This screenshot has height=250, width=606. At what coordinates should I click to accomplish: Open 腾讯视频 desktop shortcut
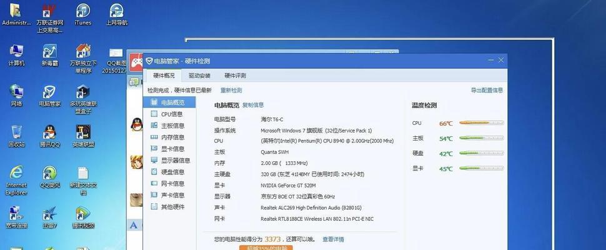(x=82, y=217)
